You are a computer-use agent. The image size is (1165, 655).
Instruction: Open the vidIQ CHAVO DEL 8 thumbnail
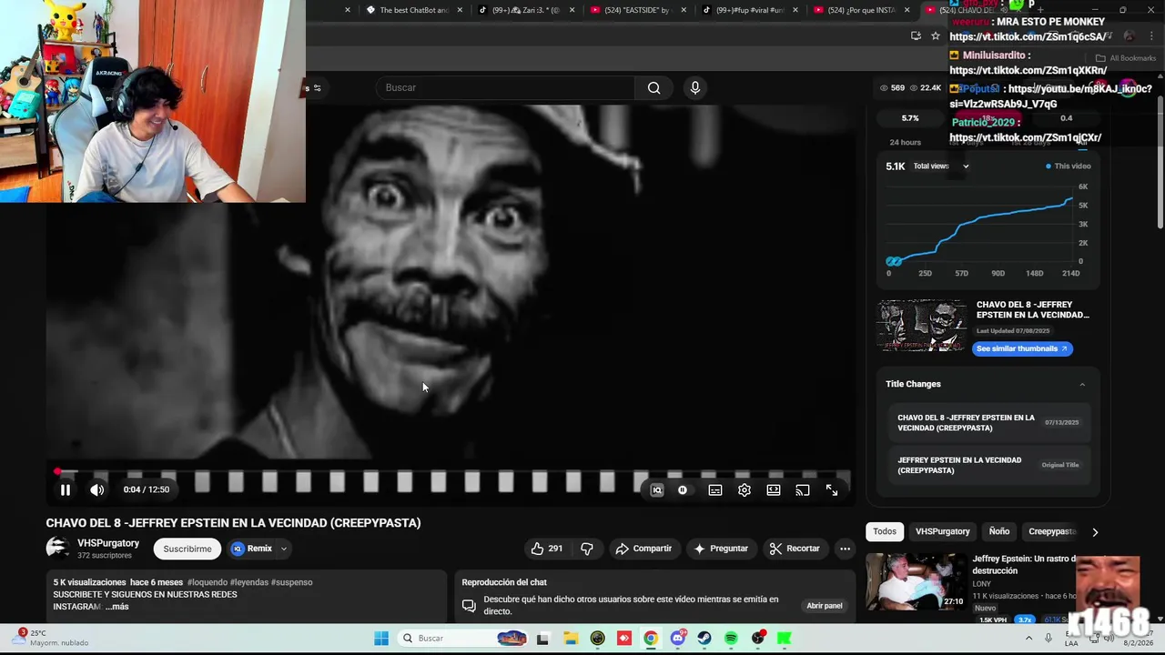coord(922,325)
